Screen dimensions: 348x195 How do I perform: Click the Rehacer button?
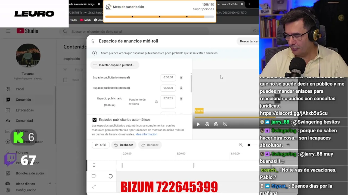[x=150, y=145]
